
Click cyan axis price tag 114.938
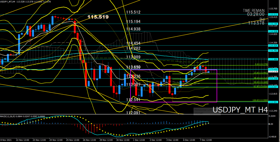coord(273,31)
